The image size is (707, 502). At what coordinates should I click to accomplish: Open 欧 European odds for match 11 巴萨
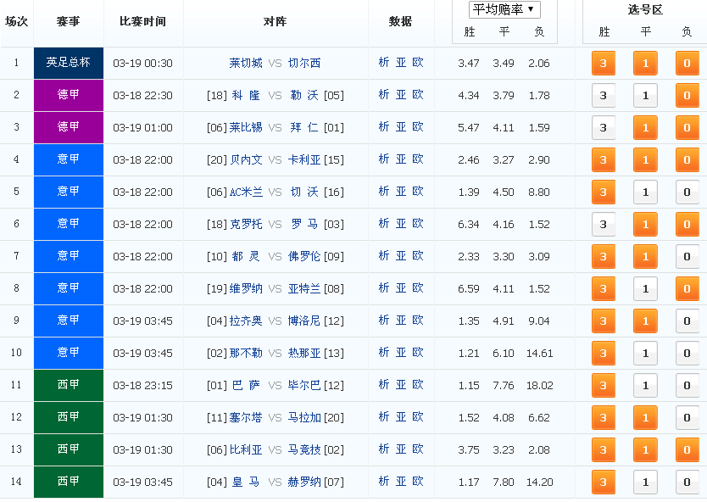coord(418,385)
